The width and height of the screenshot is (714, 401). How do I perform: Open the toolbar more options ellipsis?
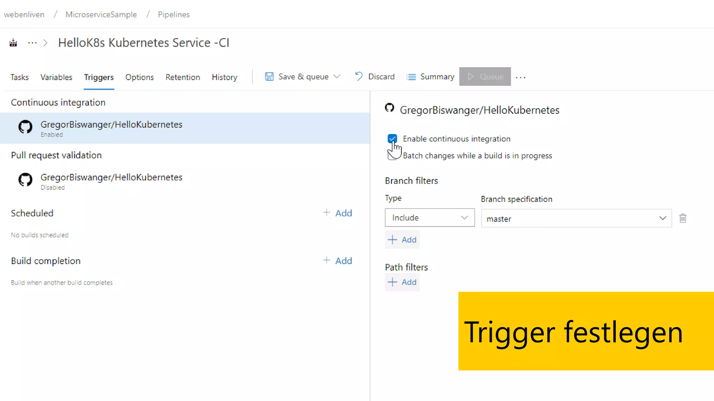coord(521,77)
